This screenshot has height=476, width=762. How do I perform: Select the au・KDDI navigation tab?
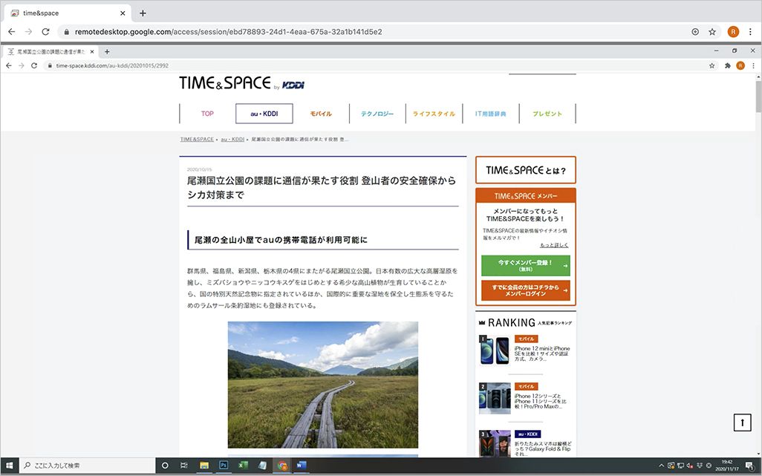pos(264,114)
